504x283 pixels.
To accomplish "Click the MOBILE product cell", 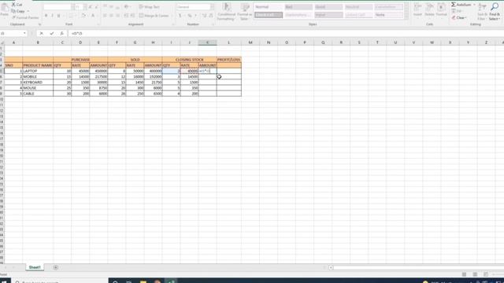I will pos(38,77).
